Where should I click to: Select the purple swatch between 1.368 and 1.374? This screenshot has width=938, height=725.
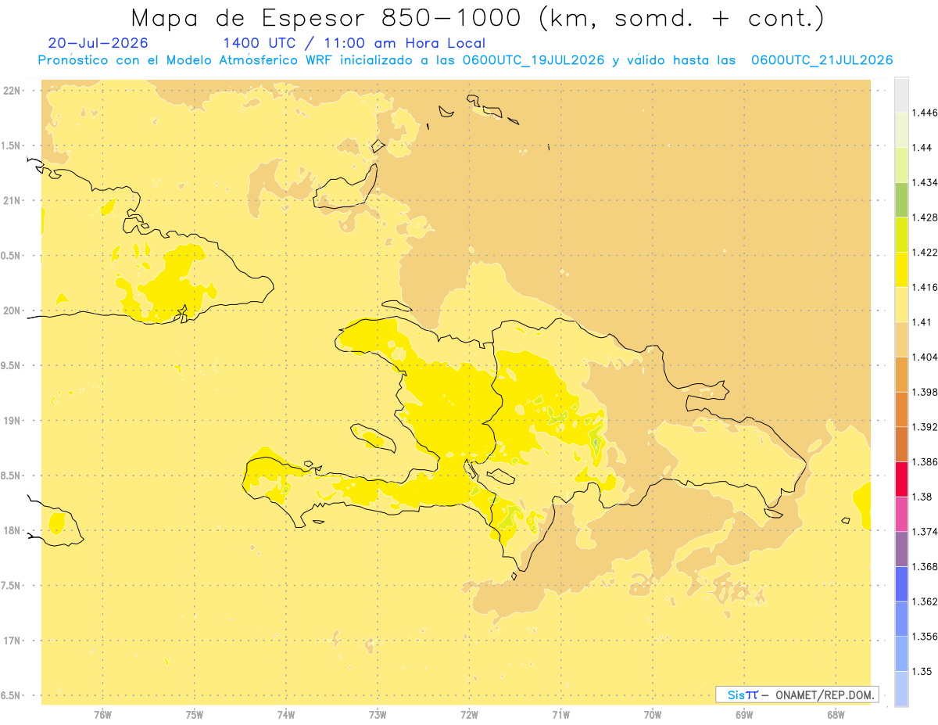click(901, 548)
